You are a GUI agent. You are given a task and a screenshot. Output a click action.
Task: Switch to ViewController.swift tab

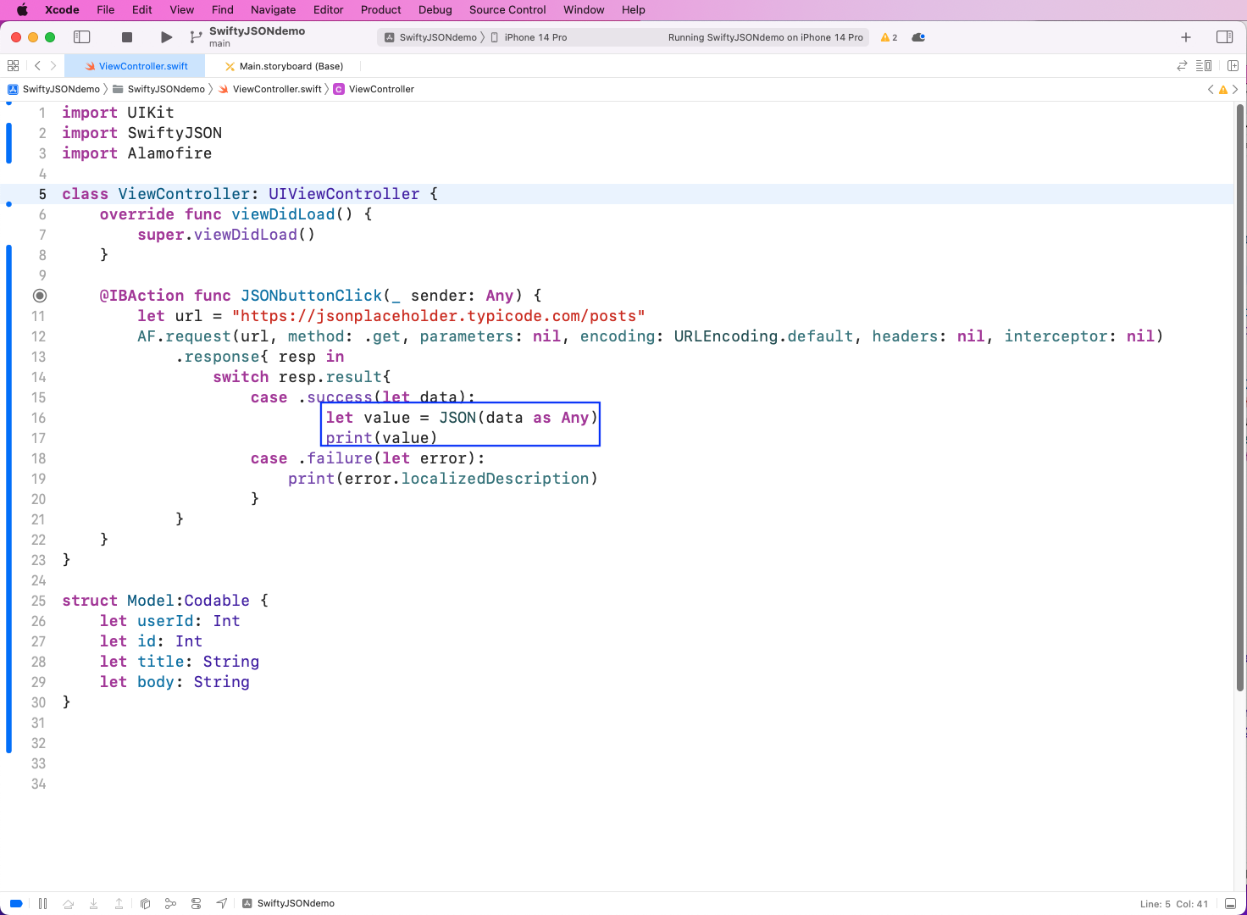point(136,66)
